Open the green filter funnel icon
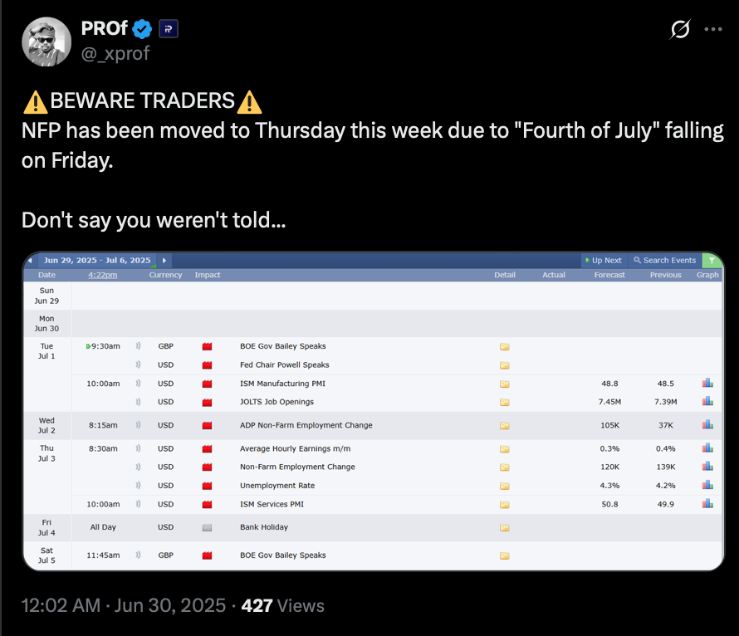Viewport: 739px width, 636px height. coord(712,260)
